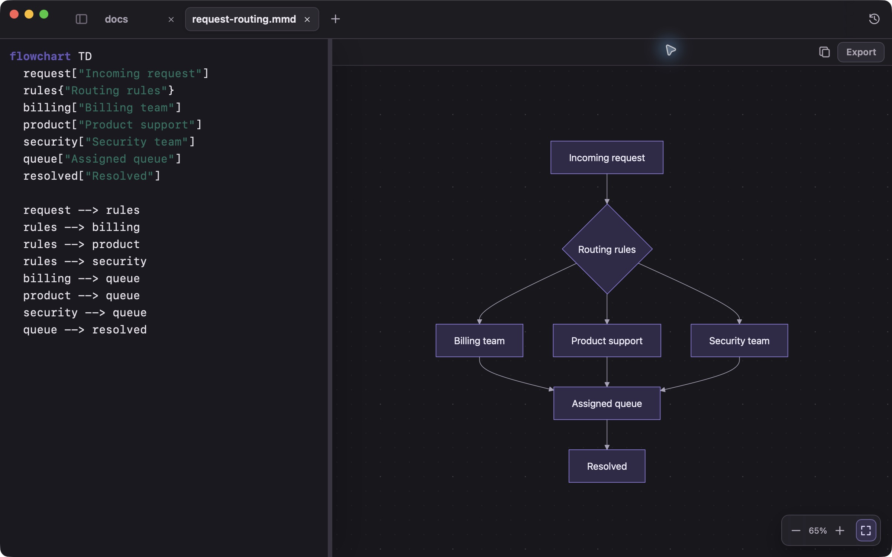The width and height of the screenshot is (892, 557).
Task: Open a new tab with plus icon
Action: point(335,19)
